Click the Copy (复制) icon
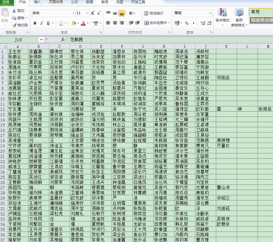 point(14,18)
